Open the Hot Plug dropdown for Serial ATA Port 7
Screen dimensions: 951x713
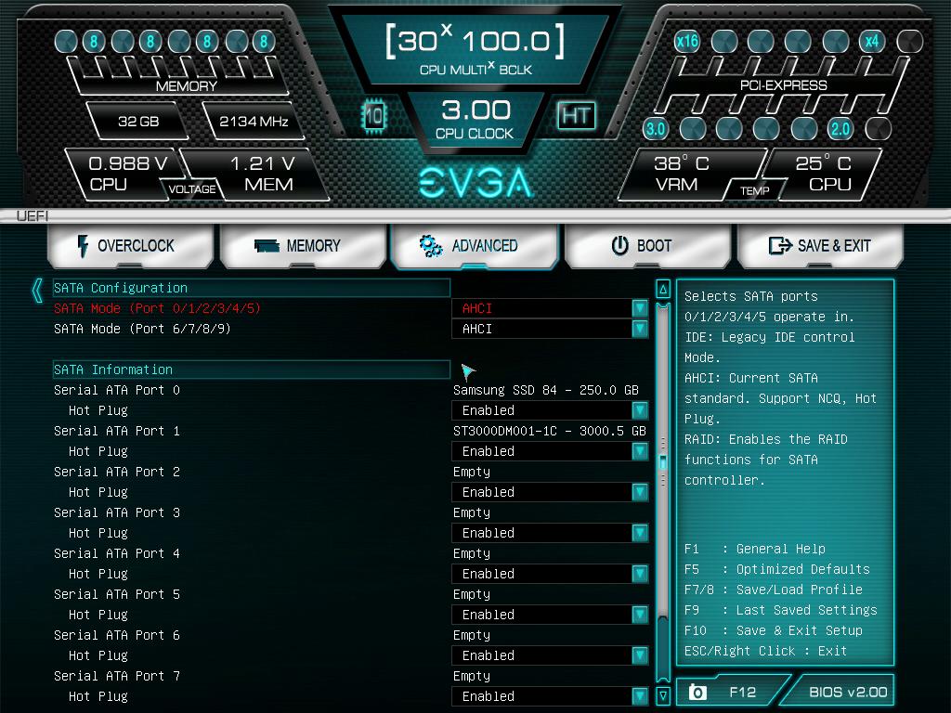pyautogui.click(x=641, y=696)
